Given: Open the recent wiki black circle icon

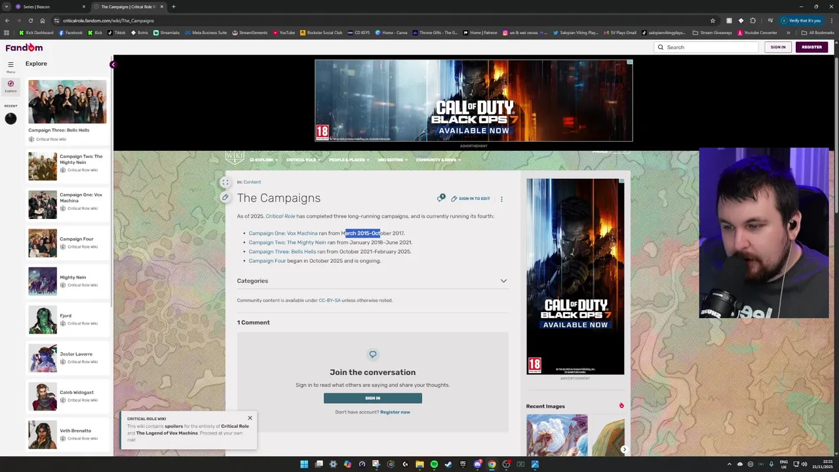Looking at the screenshot, I should pos(10,119).
